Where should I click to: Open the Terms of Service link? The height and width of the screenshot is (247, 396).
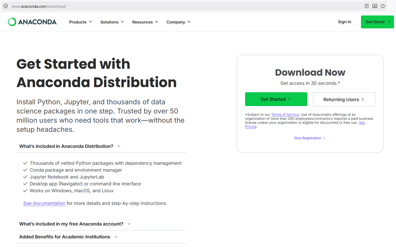[285, 115]
